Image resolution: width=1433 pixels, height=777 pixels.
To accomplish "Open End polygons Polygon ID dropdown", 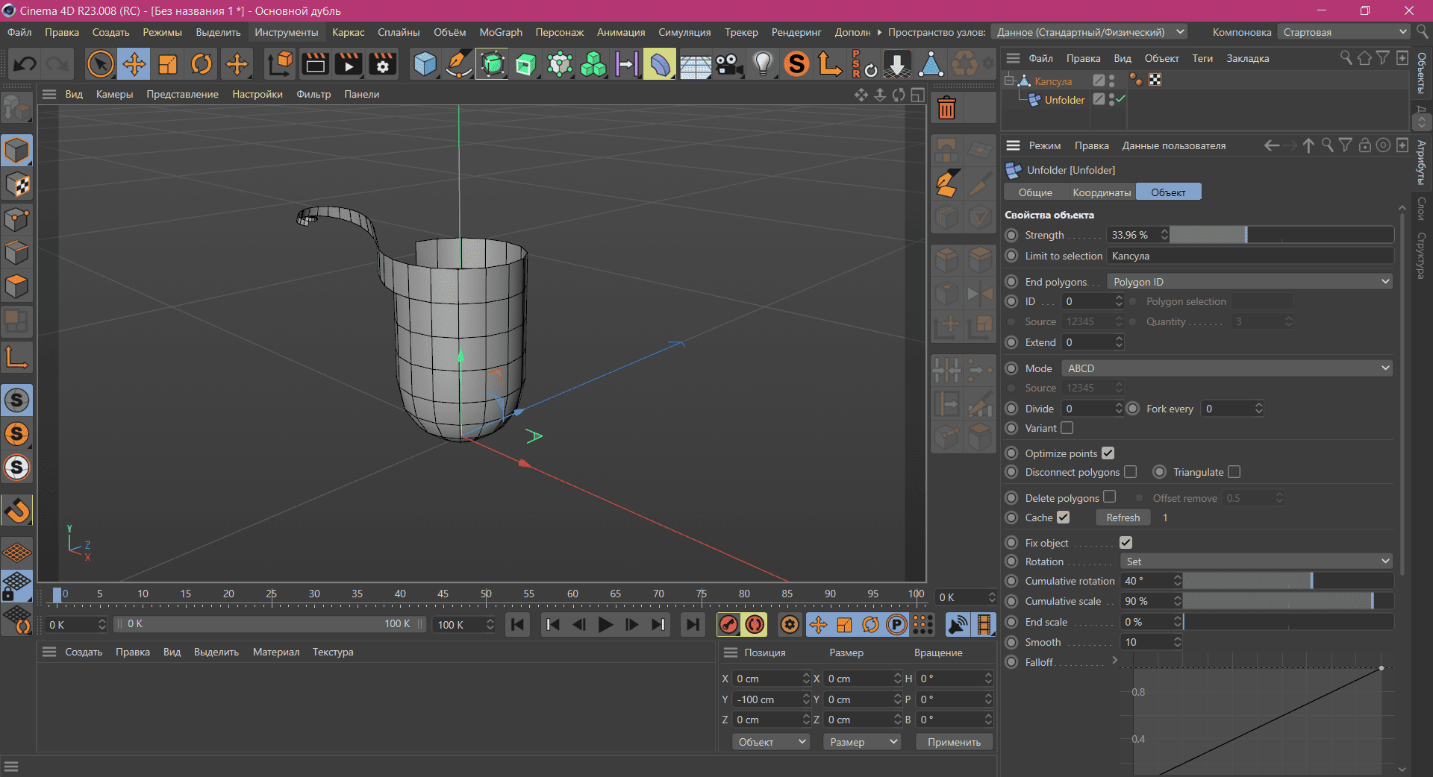I will coord(1250,282).
